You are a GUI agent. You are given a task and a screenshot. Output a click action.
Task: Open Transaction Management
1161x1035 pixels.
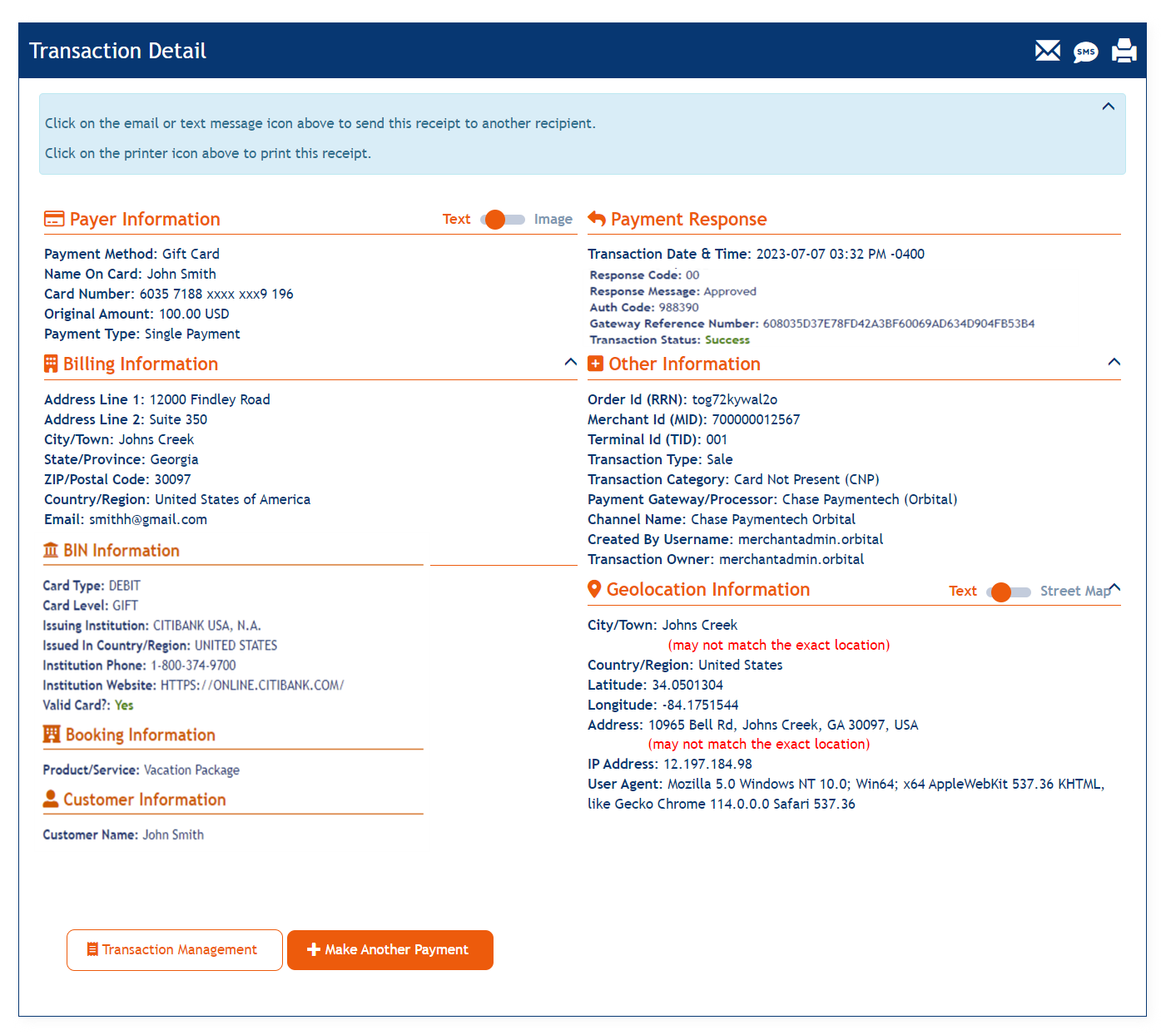point(175,950)
